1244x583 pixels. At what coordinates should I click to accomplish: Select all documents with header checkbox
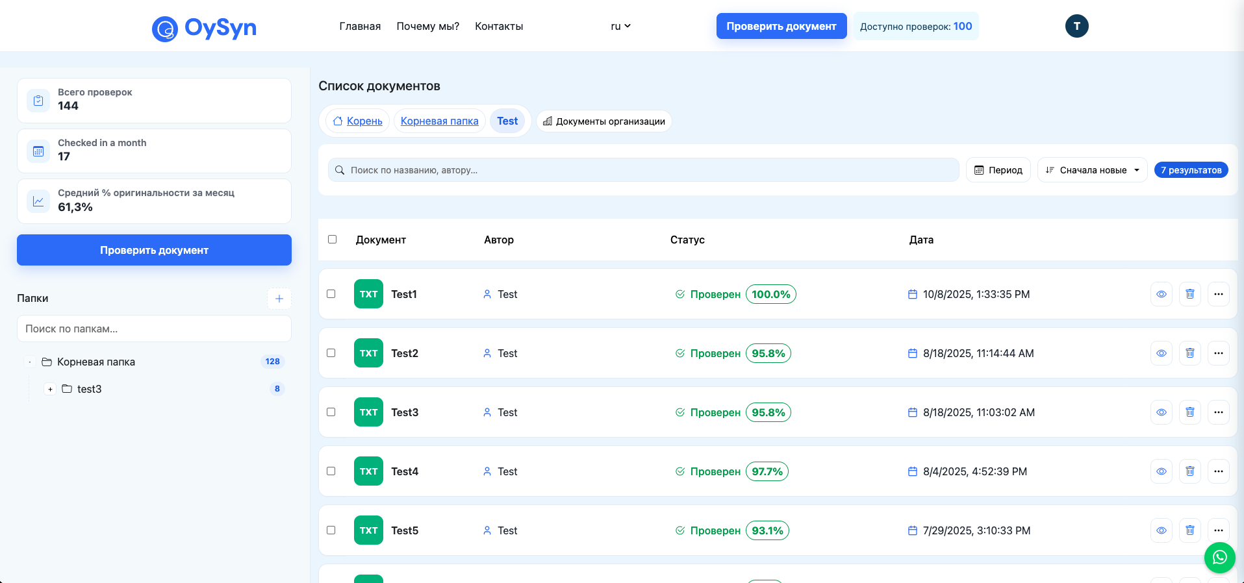(x=332, y=239)
